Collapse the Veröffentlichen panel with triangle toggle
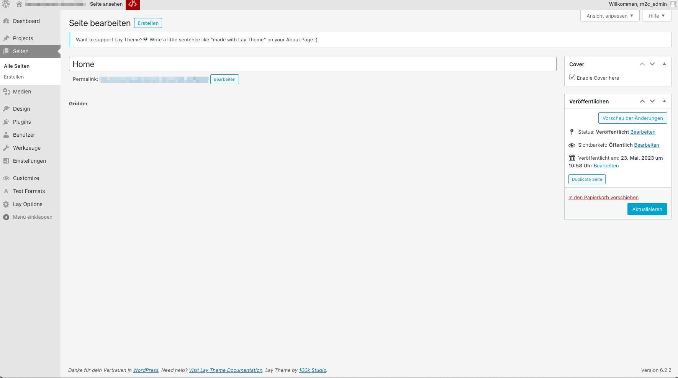 coord(664,101)
